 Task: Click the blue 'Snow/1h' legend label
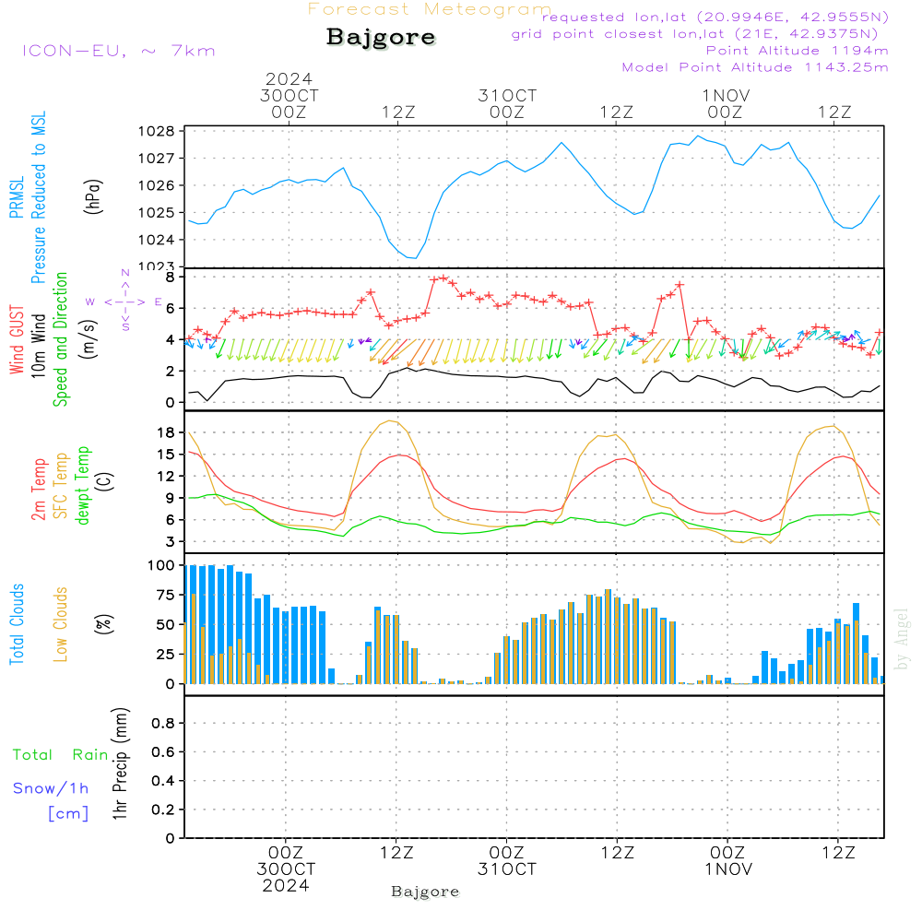coord(51,788)
